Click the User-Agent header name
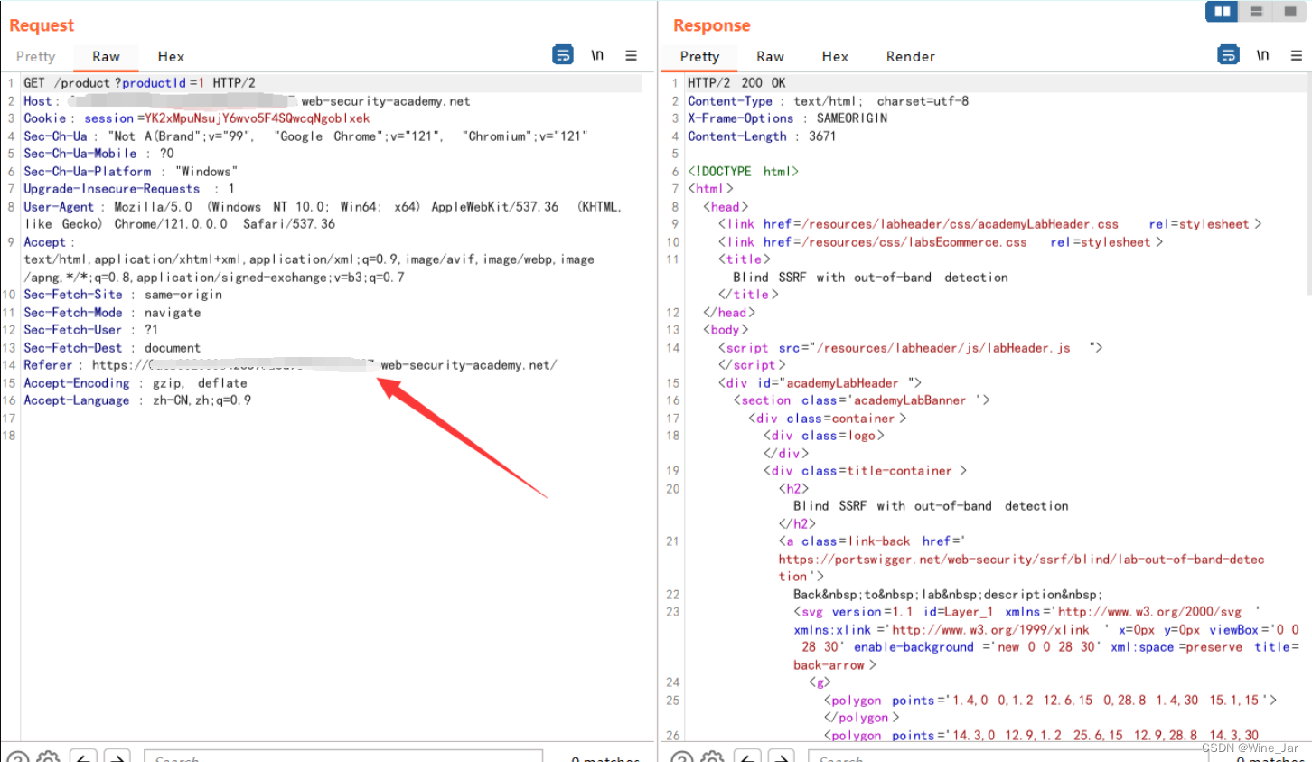 point(59,206)
